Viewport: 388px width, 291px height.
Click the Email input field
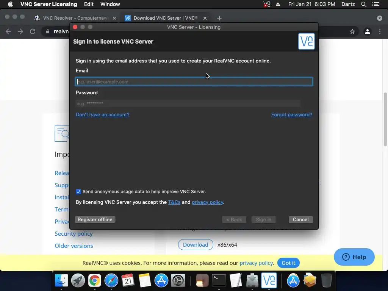click(x=194, y=82)
